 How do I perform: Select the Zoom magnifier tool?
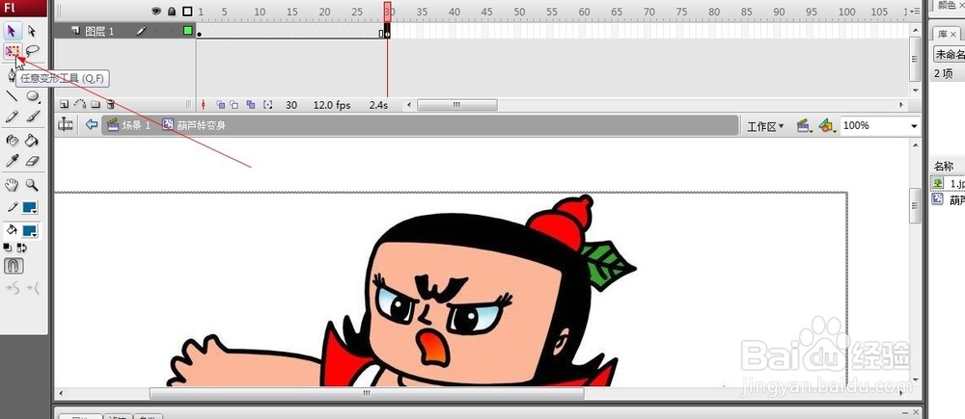32,185
